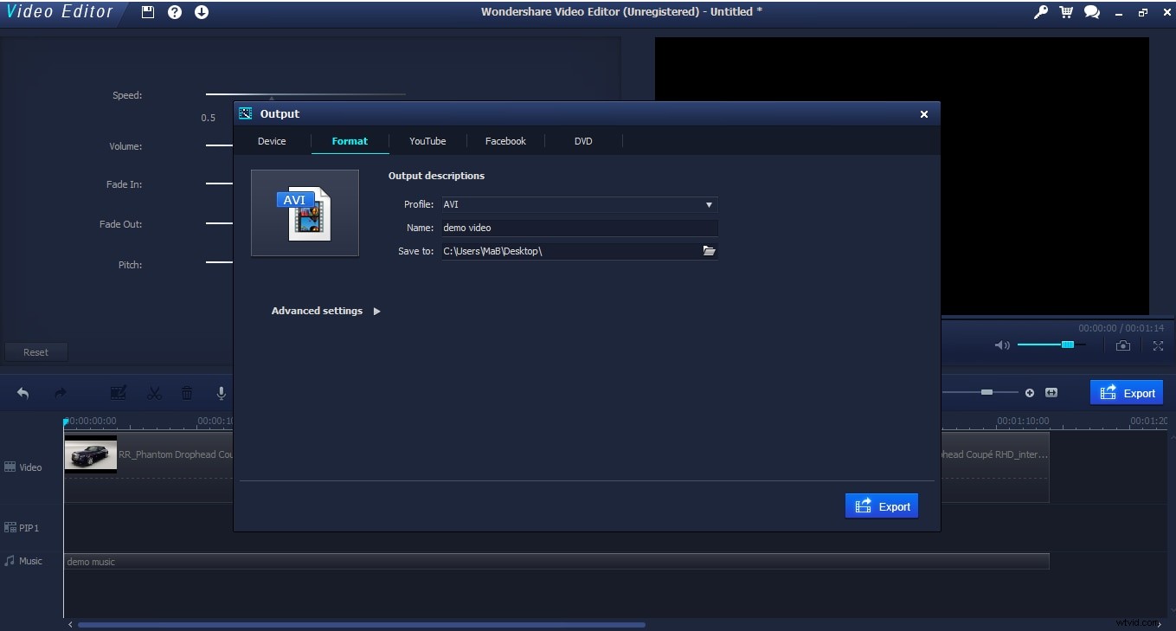The width and height of the screenshot is (1176, 631).
Task: Toggle fullscreen preview icon
Action: [x=1158, y=345]
